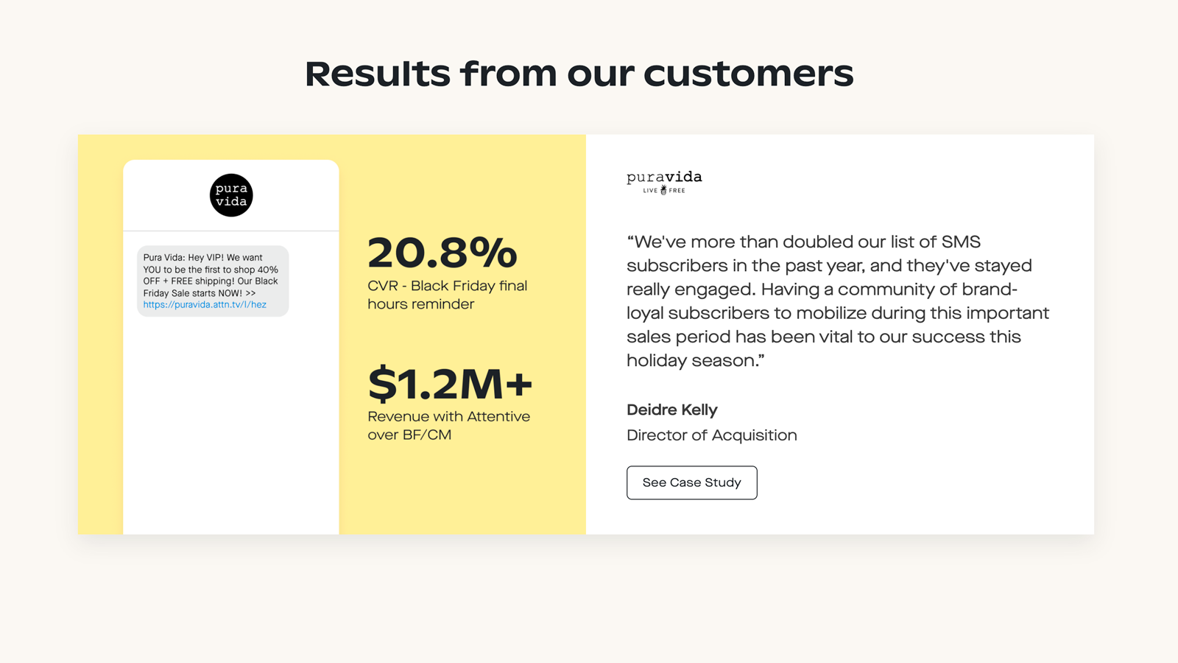Click the Hey VIP text in the SMS
This screenshot has width=1178, height=663.
(205, 258)
